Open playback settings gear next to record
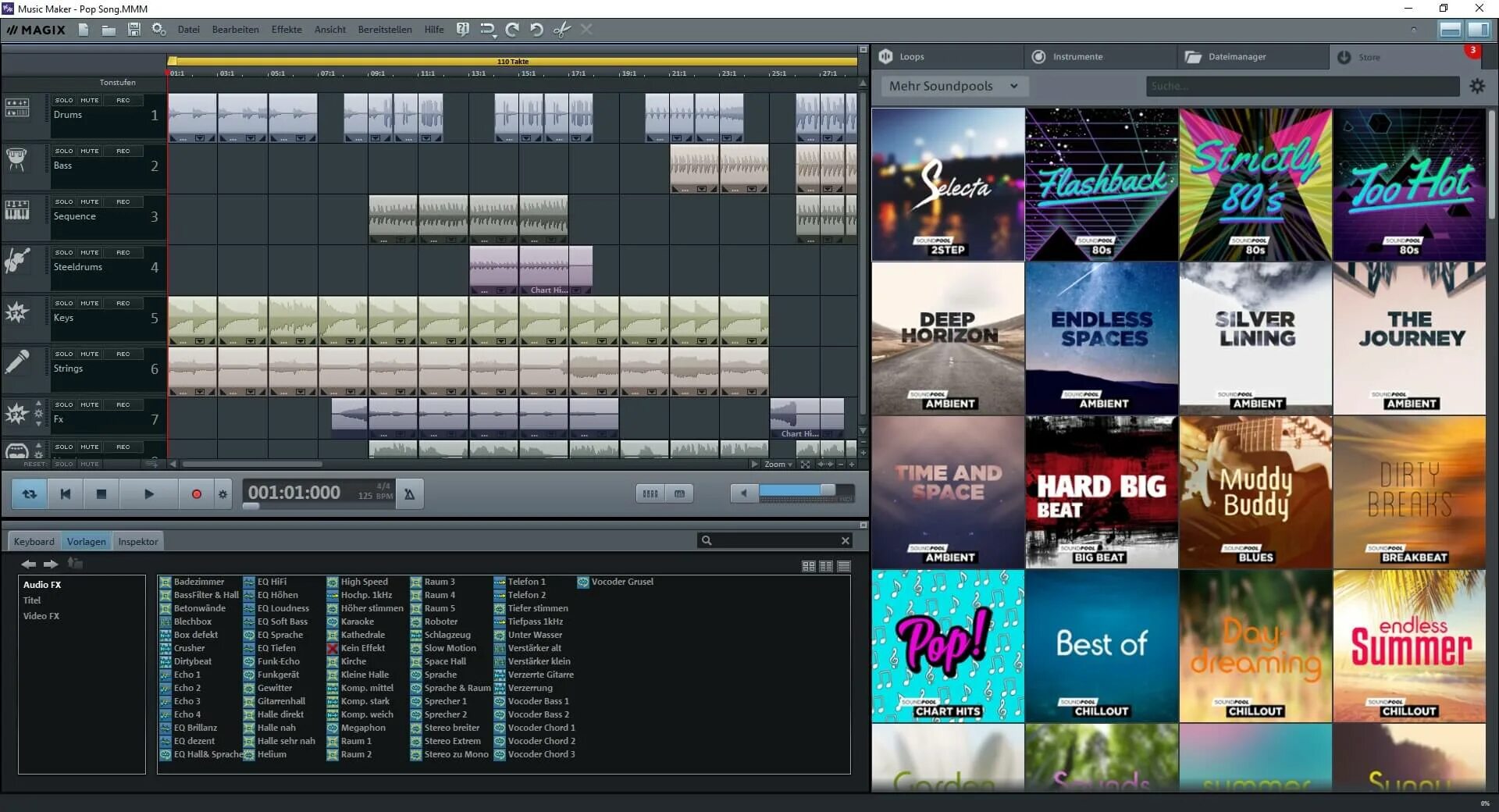 [x=223, y=494]
